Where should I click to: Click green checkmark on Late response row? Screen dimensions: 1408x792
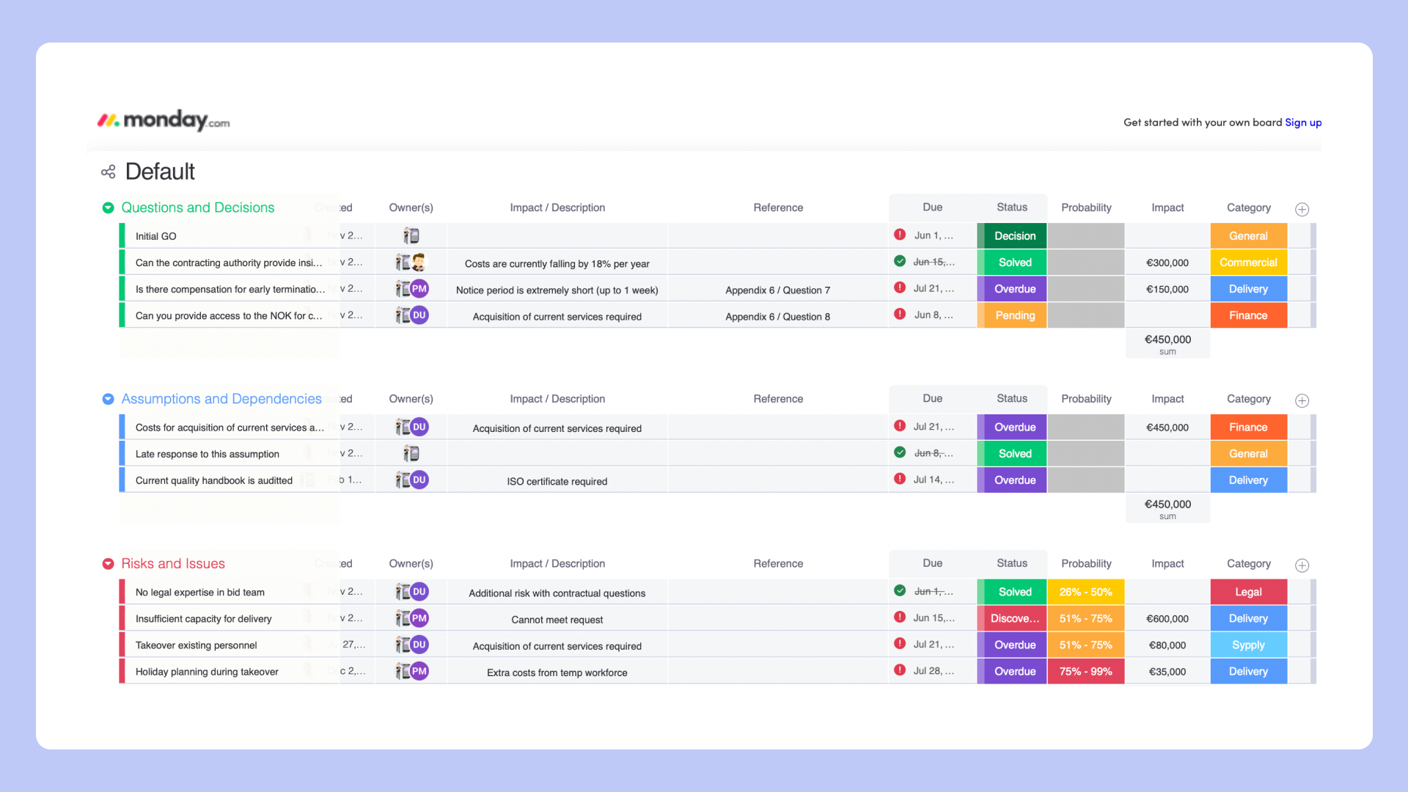click(x=900, y=452)
